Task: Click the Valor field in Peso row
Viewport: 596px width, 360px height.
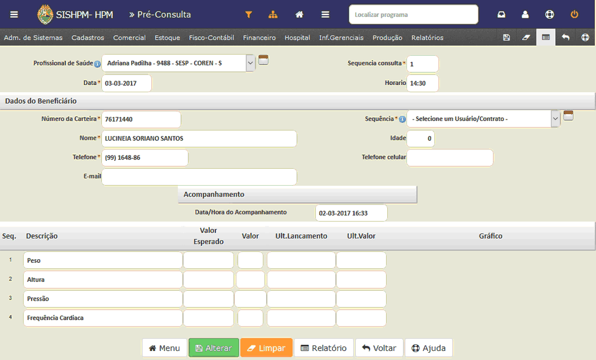Action: (250, 260)
